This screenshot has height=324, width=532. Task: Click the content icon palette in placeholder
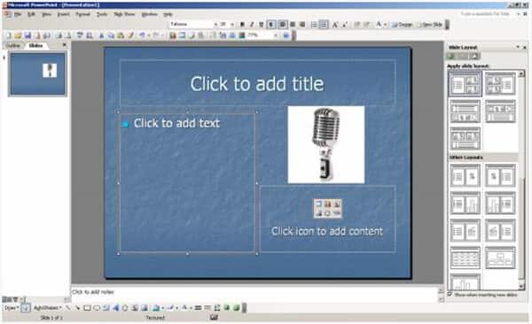[x=327, y=208]
